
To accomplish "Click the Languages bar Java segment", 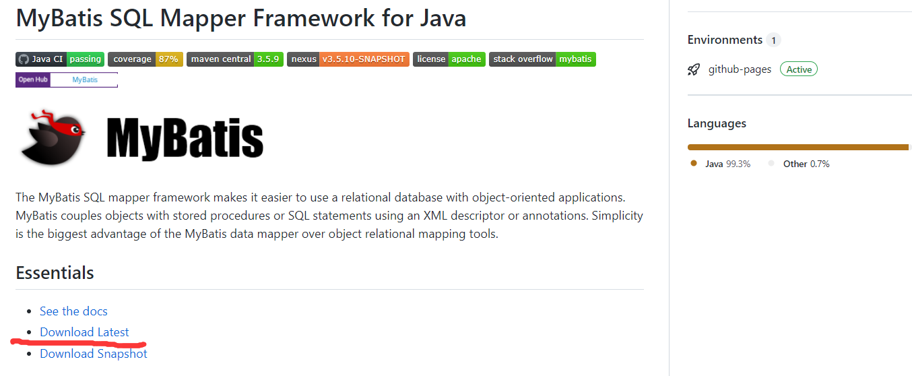I will coord(798,147).
